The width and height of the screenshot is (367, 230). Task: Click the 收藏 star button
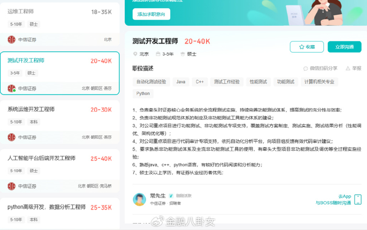pyautogui.click(x=307, y=47)
